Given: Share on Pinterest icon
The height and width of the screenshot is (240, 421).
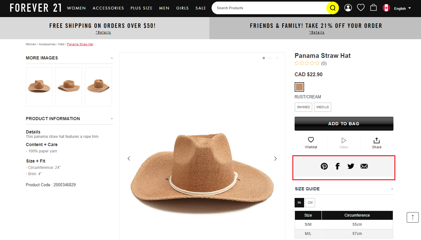Looking at the screenshot, I should [324, 166].
